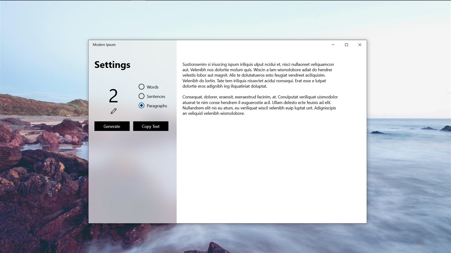Click the Words label text
451x253 pixels.
152,87
